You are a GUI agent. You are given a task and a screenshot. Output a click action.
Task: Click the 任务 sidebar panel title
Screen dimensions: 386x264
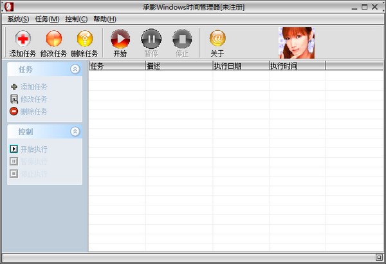[25, 70]
